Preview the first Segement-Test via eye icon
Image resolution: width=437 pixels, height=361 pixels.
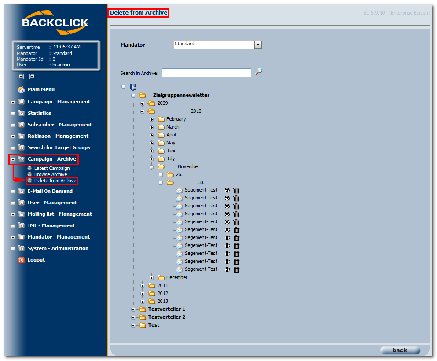pos(228,190)
